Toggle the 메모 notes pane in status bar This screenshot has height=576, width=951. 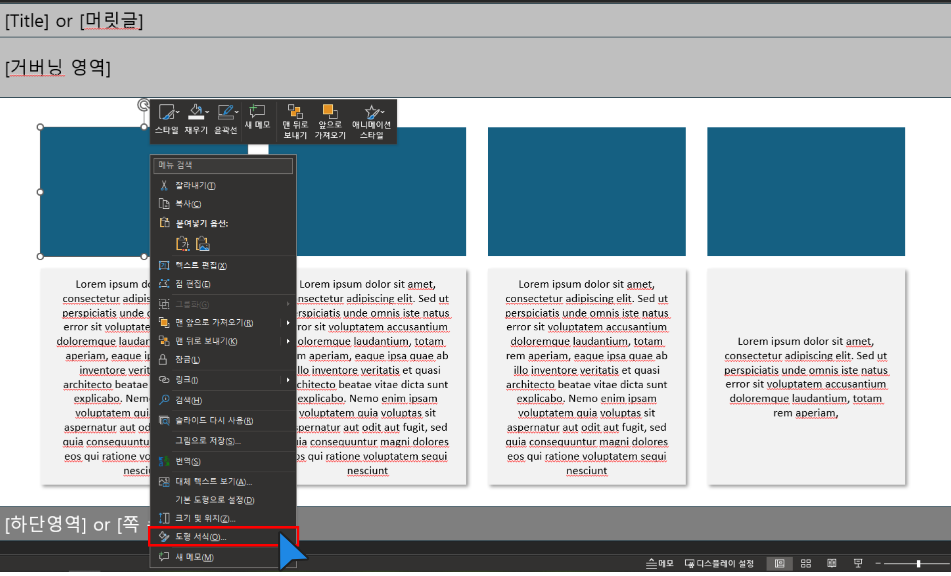tap(660, 564)
